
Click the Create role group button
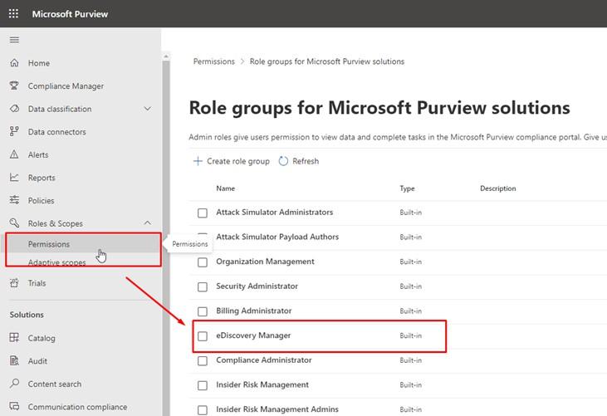point(232,161)
